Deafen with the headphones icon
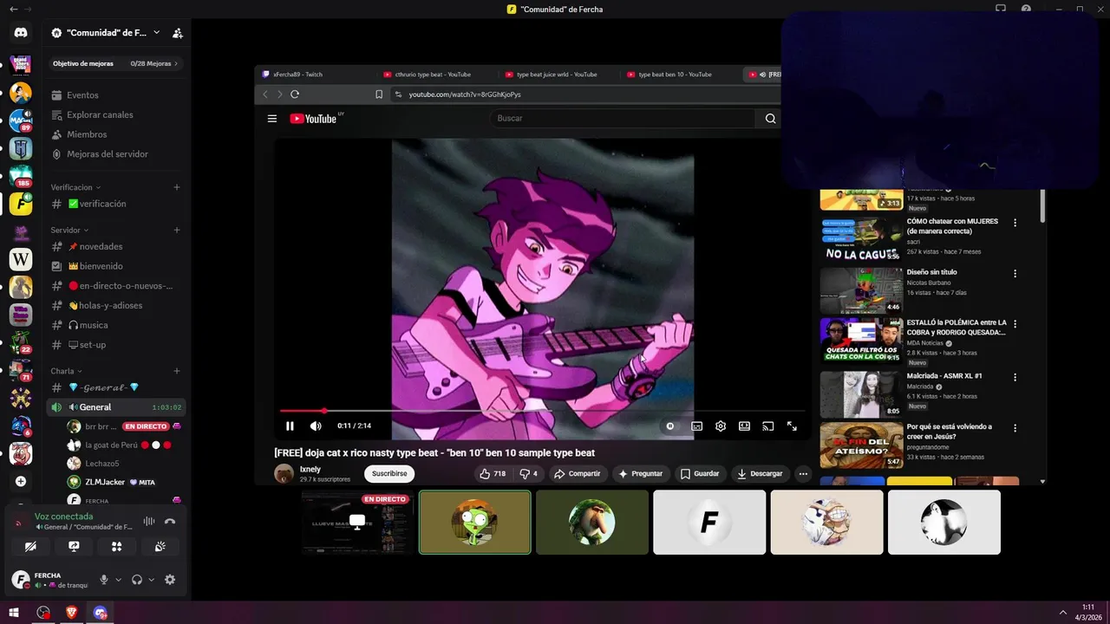Screen dimensions: 1110x624 136,580
